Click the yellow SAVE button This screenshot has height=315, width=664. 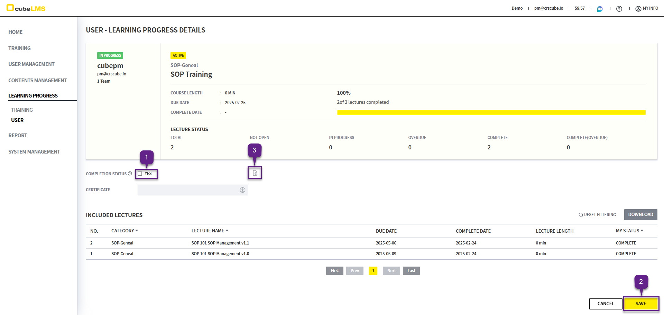[x=640, y=304]
